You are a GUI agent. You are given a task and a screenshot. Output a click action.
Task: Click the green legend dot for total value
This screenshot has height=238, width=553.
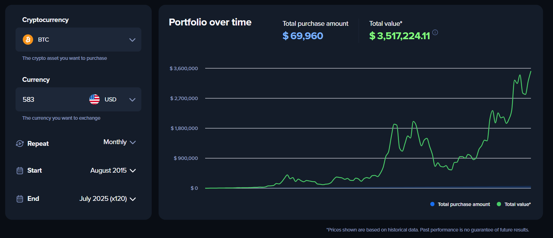[x=499, y=204]
